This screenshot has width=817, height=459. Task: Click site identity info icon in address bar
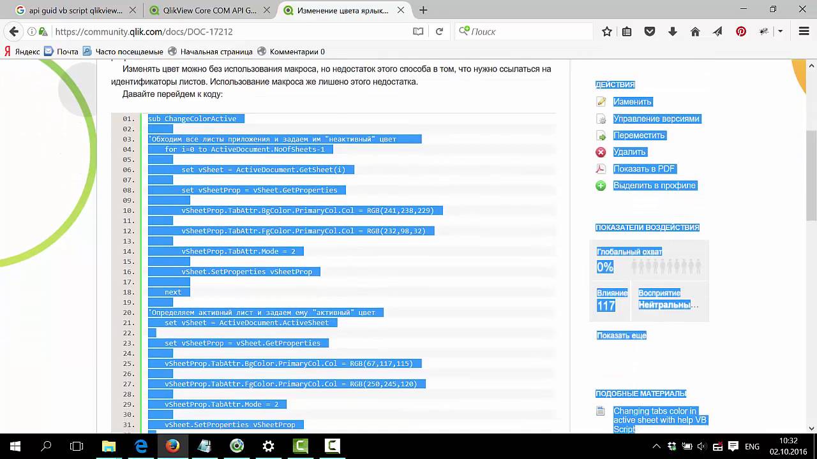(31, 31)
